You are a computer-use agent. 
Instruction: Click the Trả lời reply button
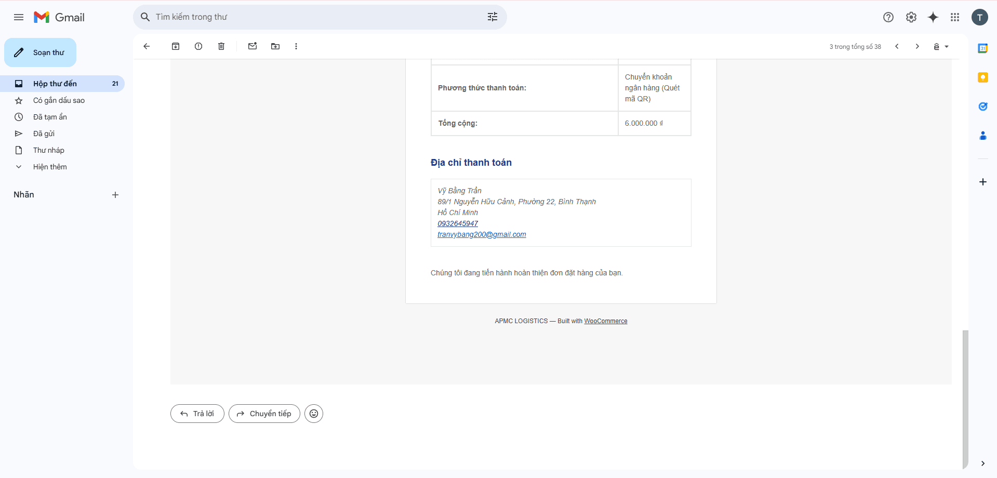(x=197, y=414)
